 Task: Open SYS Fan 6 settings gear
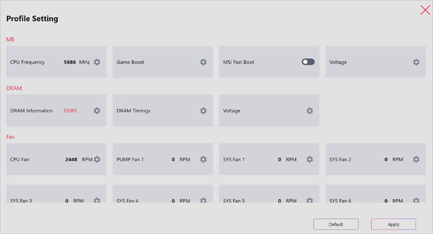tap(416, 200)
